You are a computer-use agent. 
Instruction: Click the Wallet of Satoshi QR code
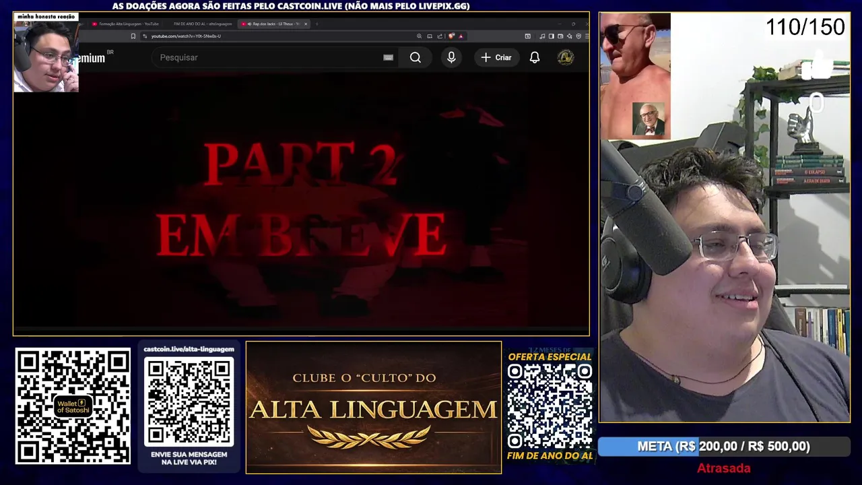73,406
